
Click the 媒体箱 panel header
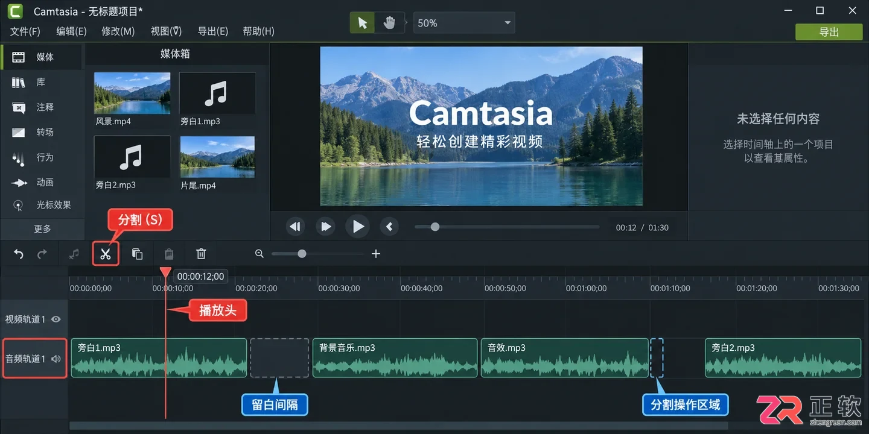175,54
